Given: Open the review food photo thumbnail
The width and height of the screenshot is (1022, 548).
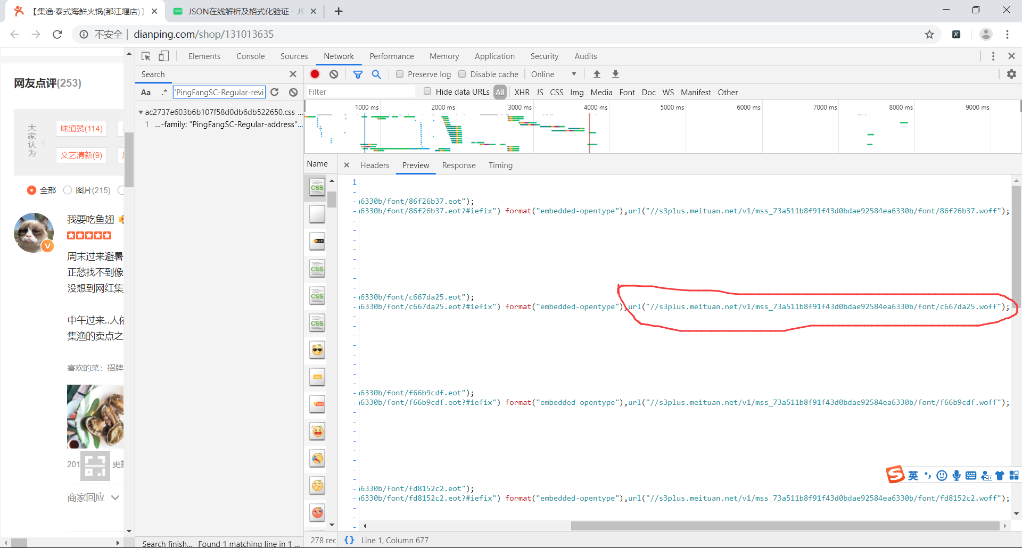Looking at the screenshot, I should [95, 417].
